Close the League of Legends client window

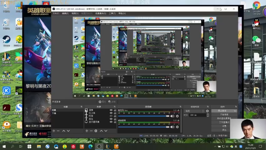pos(241,7)
